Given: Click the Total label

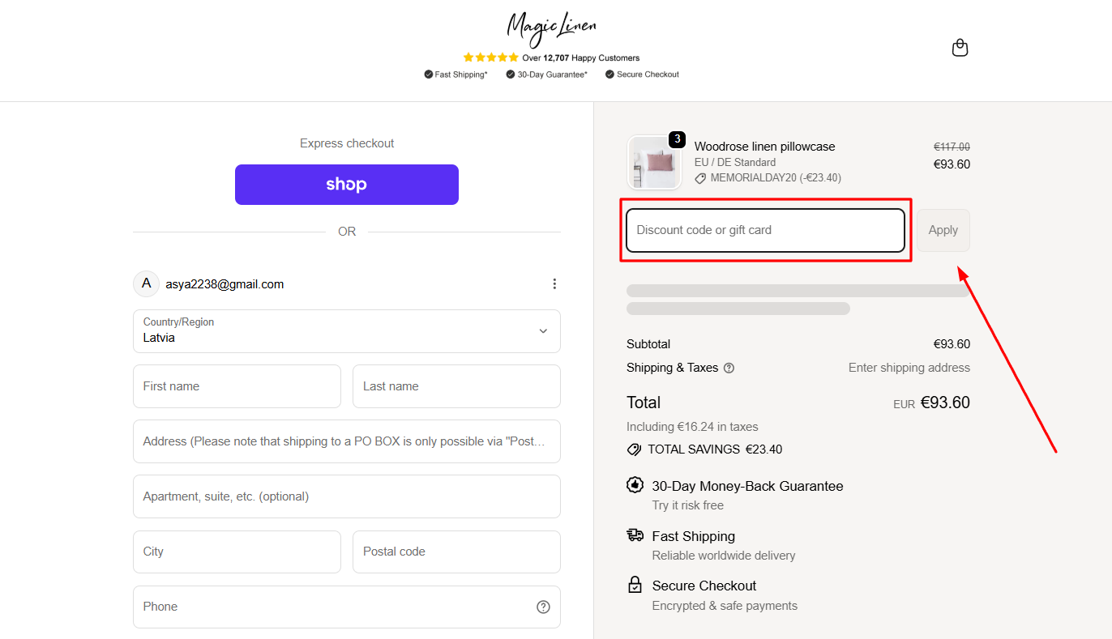Looking at the screenshot, I should pyautogui.click(x=644, y=403).
